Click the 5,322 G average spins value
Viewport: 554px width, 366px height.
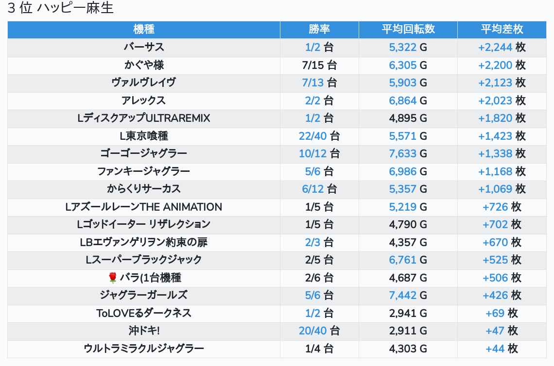click(408, 47)
